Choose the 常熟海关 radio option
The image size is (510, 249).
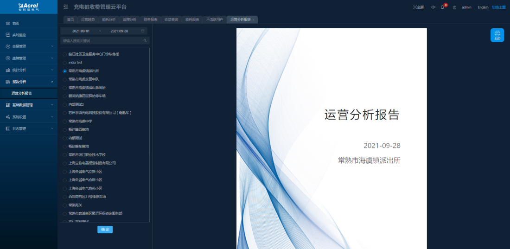65,205
